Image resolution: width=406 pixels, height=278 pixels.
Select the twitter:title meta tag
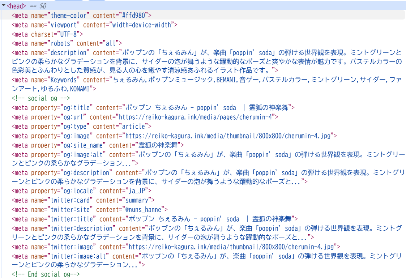pyautogui.click(x=155, y=219)
